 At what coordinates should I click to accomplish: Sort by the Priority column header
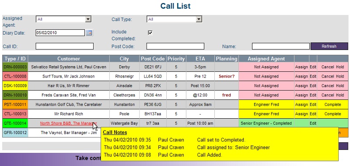(176, 59)
